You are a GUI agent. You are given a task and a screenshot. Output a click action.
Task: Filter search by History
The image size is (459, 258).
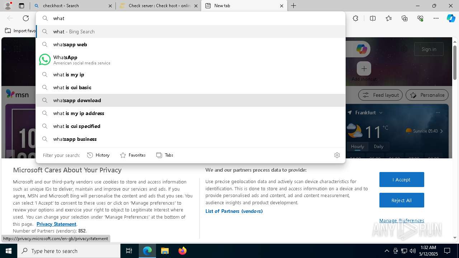click(98, 155)
